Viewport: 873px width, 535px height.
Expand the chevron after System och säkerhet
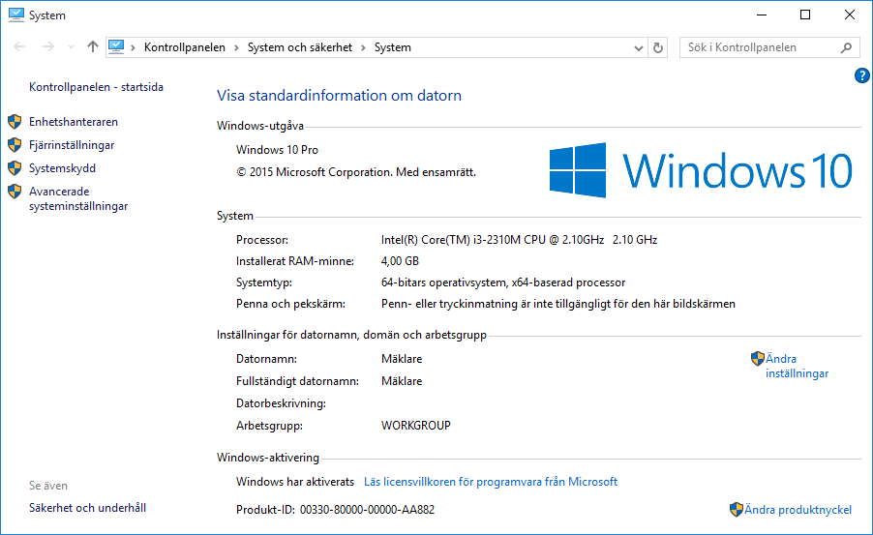point(363,47)
